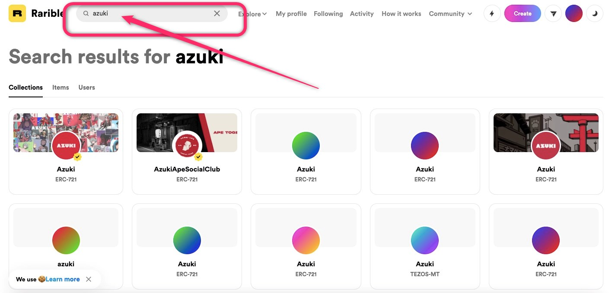Screen dimensions: 612x293
Task: Open the verified Azuki collection with collage banner
Action: click(x=66, y=152)
